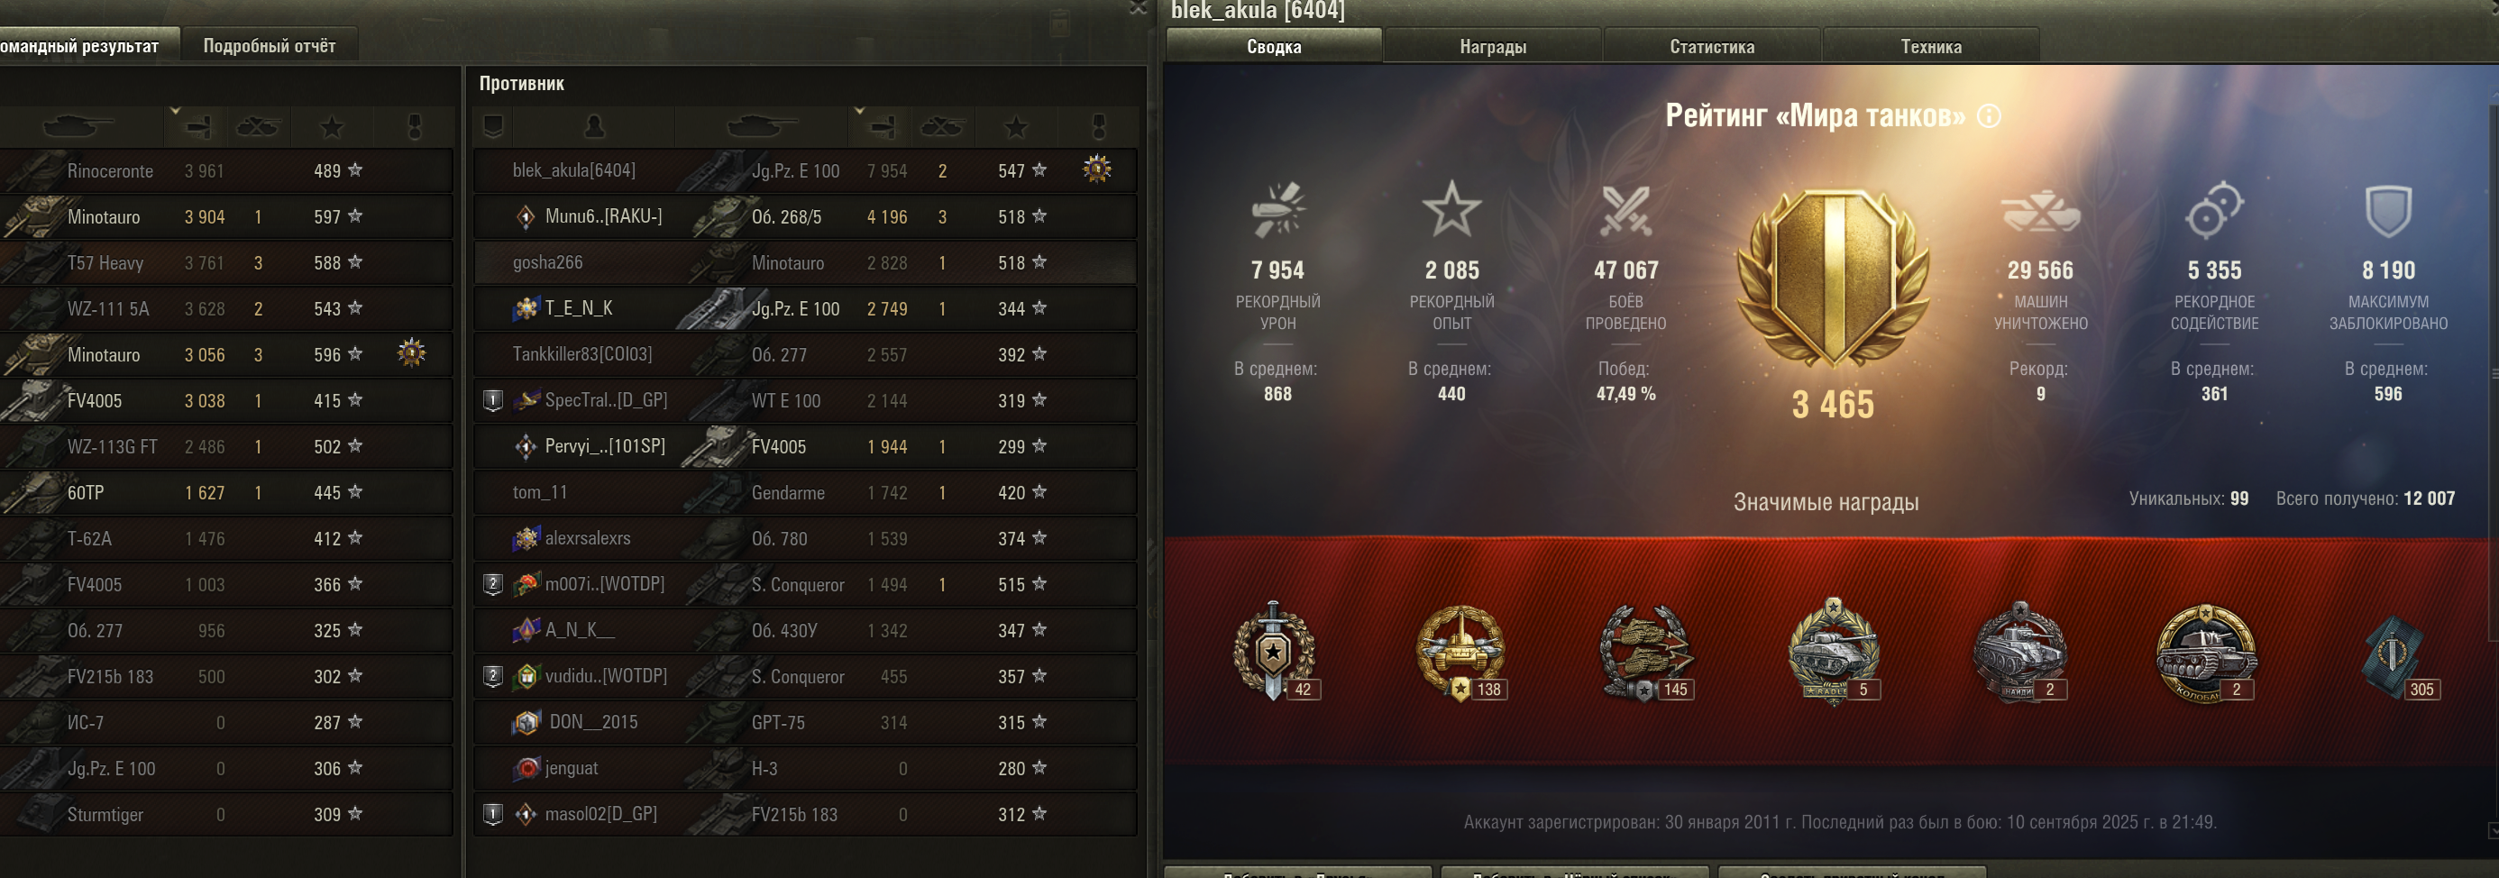Sort enemy list by experience star icon
This screenshot has height=878, width=2499.
point(1016,127)
